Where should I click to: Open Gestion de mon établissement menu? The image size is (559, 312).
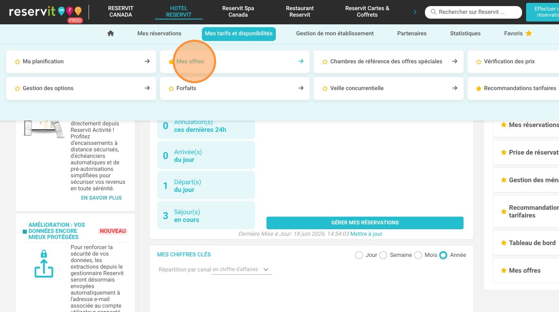(x=335, y=33)
